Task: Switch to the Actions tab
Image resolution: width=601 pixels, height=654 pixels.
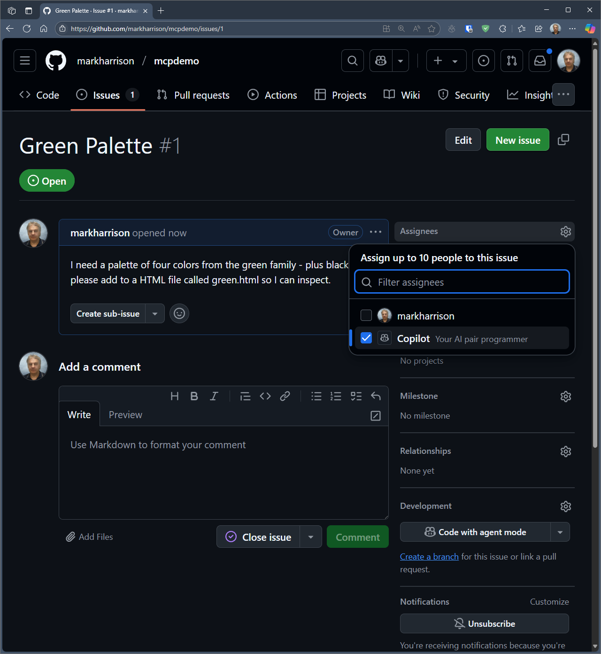Action: [x=272, y=95]
